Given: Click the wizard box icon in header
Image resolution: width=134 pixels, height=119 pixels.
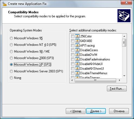Looking at the screenshot, I should pyautogui.click(x=124, y=16).
